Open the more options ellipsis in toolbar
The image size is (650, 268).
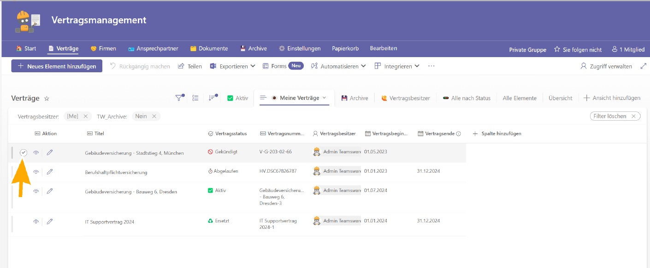click(431, 66)
